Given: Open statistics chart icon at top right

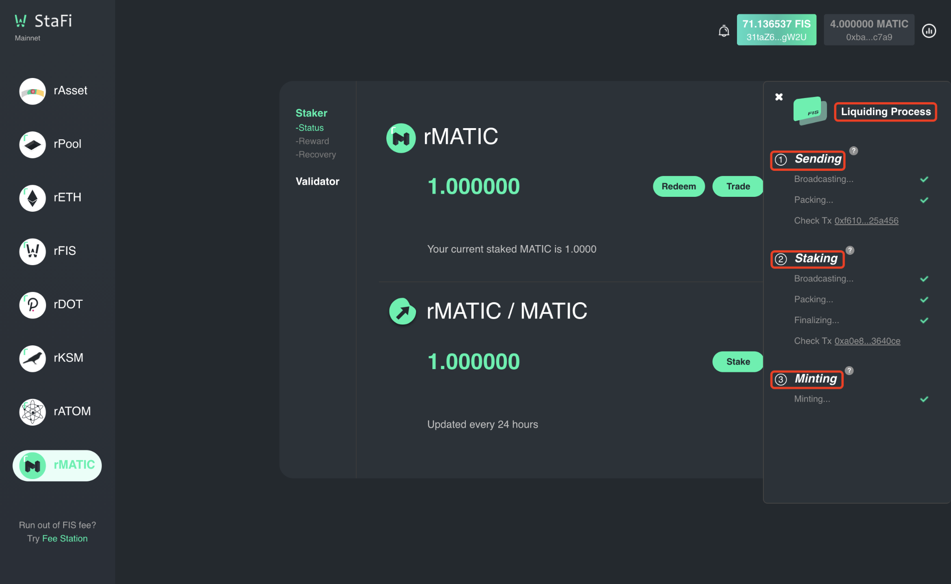Looking at the screenshot, I should [929, 31].
